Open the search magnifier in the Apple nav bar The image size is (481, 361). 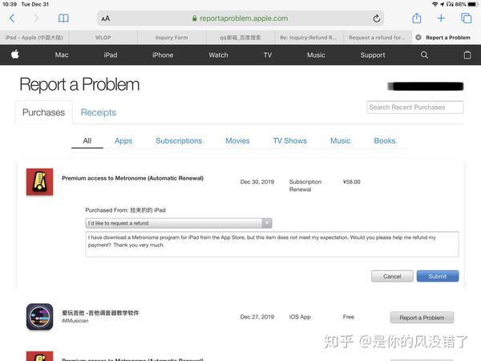[424, 55]
